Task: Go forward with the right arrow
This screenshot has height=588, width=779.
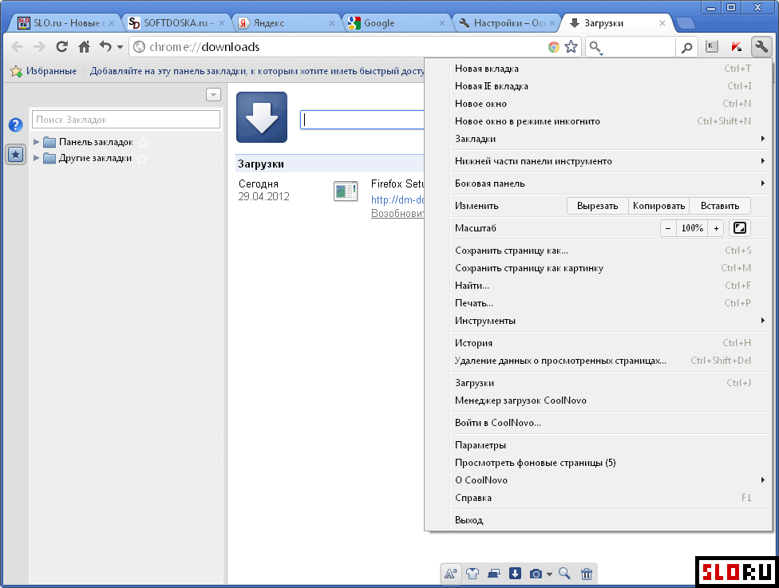Action: click(39, 47)
